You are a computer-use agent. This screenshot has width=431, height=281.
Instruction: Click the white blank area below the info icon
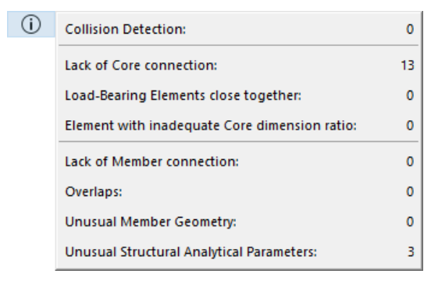pos(27,154)
